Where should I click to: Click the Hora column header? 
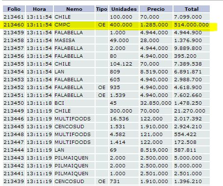(x=39, y=9)
